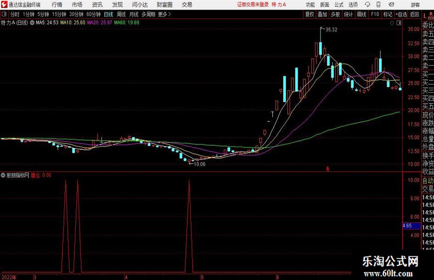Click the MA20: 25.97 indicator label
Image resolution: width=434 pixels, height=280 pixels.
point(100,23)
